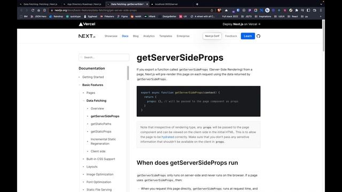
Task: Open the browser extensions puzzle icon
Action: 297,10
